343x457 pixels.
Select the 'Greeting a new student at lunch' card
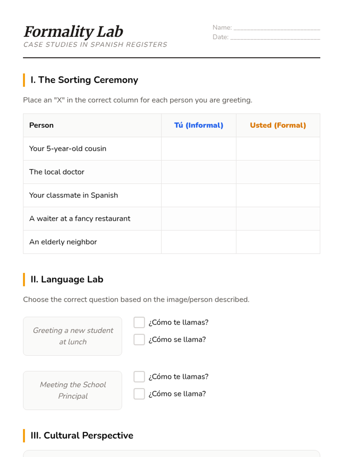coord(73,336)
